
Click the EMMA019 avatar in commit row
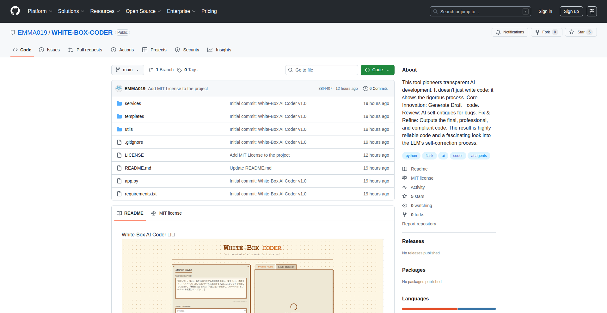(x=119, y=89)
